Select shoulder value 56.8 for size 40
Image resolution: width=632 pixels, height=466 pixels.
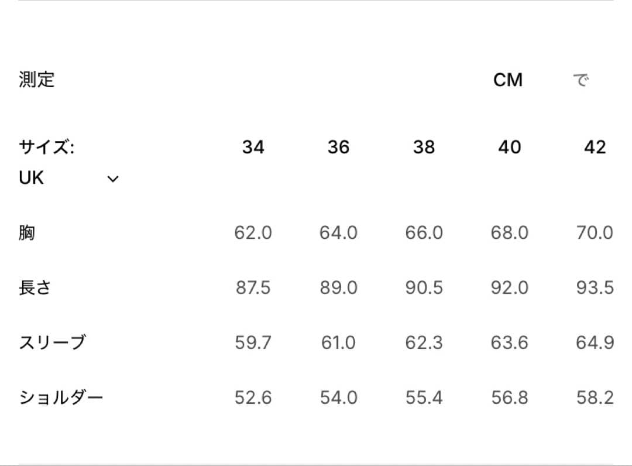[x=509, y=398]
